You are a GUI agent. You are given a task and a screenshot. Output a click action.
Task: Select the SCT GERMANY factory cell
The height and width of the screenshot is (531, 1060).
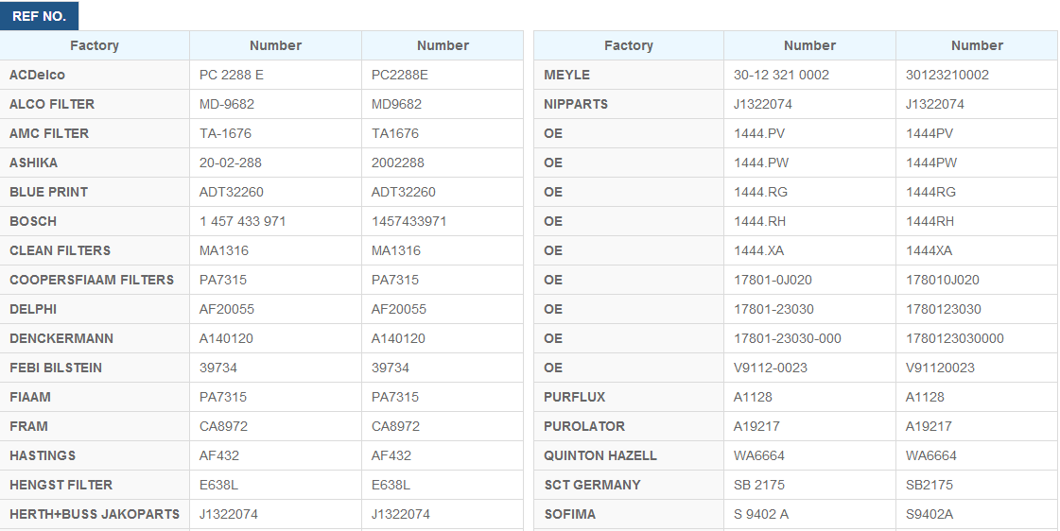click(629, 485)
